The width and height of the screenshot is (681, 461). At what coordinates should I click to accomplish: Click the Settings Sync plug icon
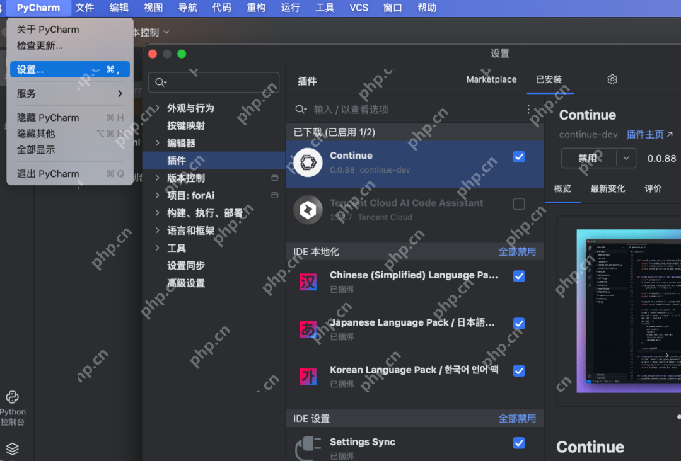click(308, 448)
